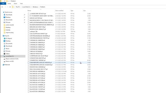Select Music in the sidebar

8,49
